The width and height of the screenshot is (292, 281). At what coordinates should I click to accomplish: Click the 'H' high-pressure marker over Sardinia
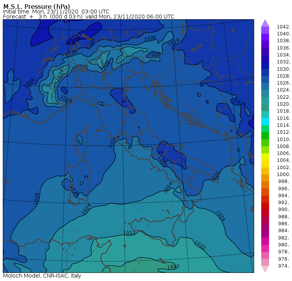(86, 177)
